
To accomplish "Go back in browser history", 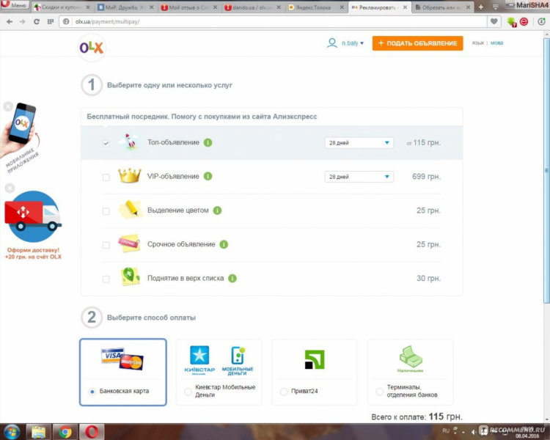I will 10,22.
